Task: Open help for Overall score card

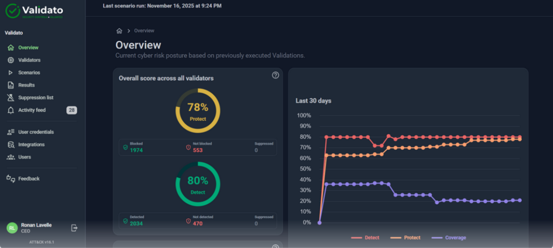Action: (x=275, y=75)
